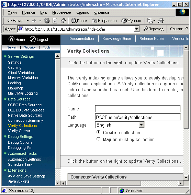Viewport: 191px width, 195px height.
Task: Open the Language dropdown list
Action: click(x=141, y=125)
